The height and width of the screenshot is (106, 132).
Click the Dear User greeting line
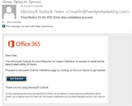[12, 56]
